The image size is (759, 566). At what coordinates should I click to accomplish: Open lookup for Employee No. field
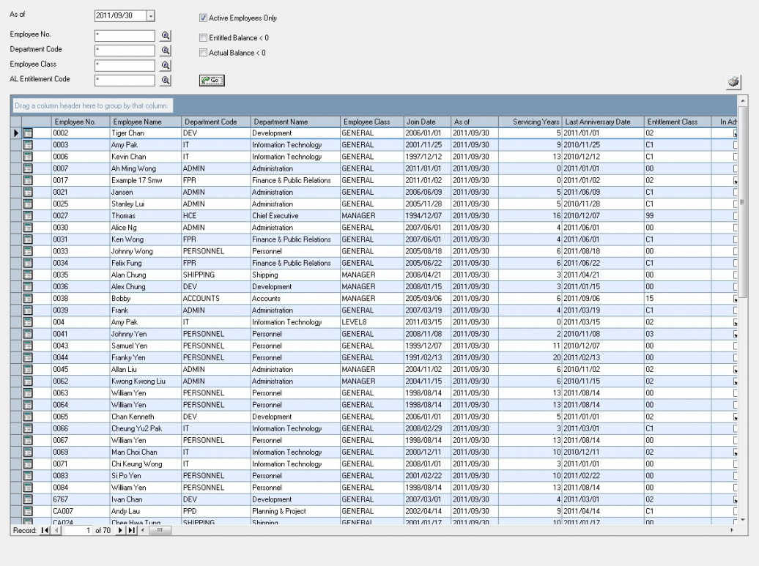coord(166,36)
